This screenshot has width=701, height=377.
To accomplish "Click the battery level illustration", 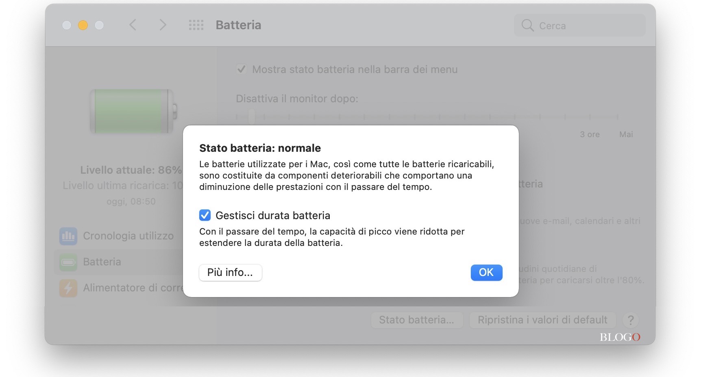I will [x=132, y=112].
